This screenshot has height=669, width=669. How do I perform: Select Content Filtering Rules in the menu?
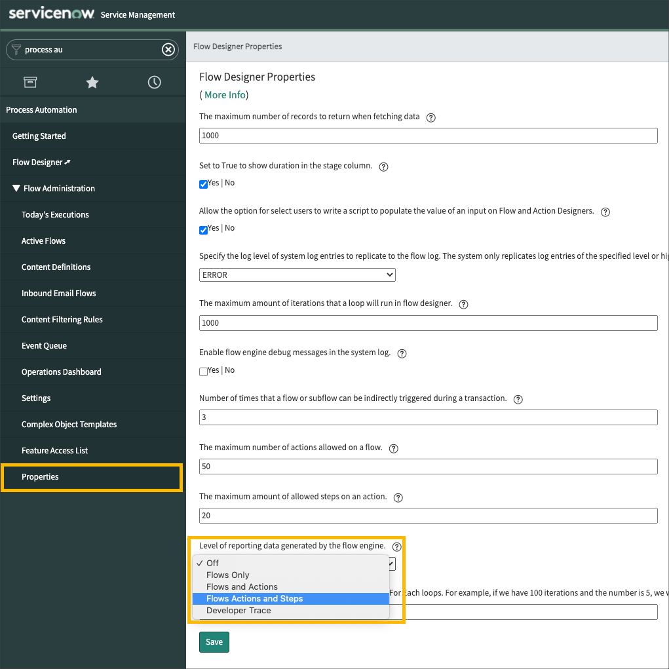tap(62, 319)
